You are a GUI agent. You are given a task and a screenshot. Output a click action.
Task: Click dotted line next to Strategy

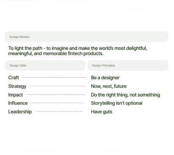click(57, 86)
